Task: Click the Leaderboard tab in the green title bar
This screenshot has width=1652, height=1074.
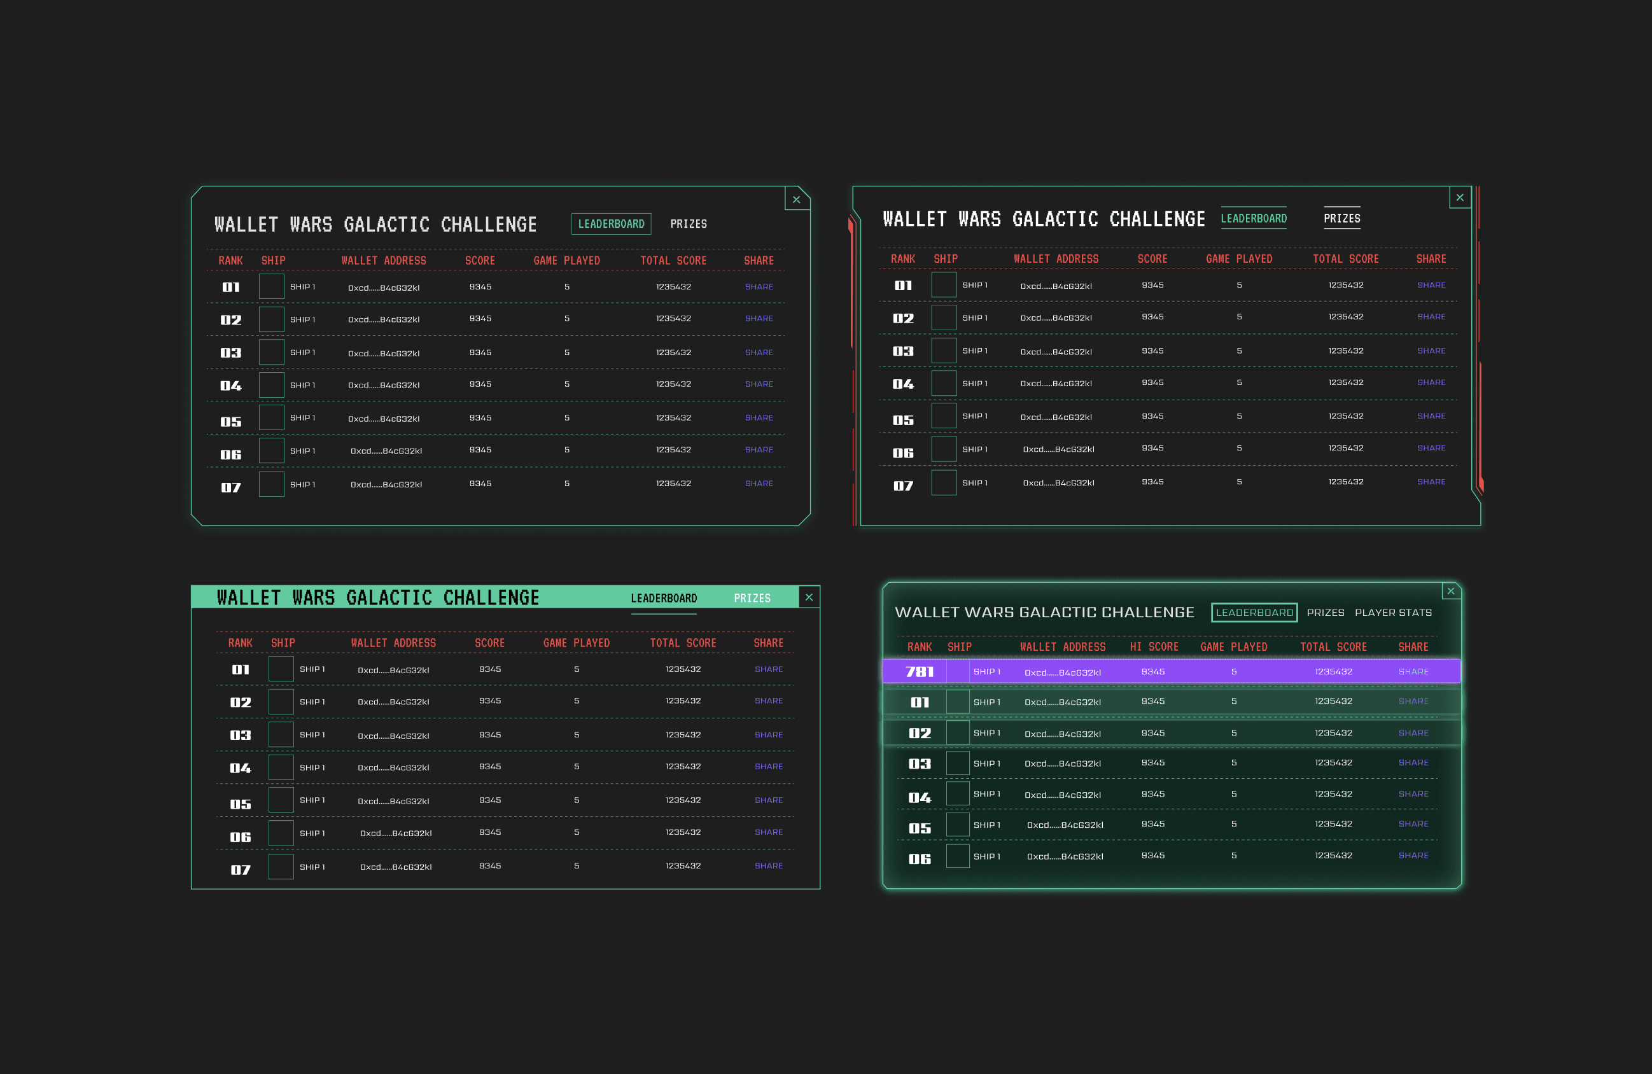Action: coord(664,598)
